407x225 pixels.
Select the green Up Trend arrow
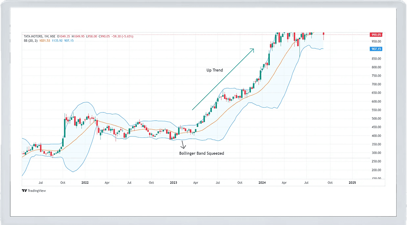223,79
